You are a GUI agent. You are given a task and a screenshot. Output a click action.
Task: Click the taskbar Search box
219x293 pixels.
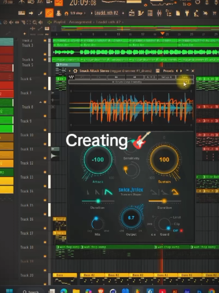(31, 291)
